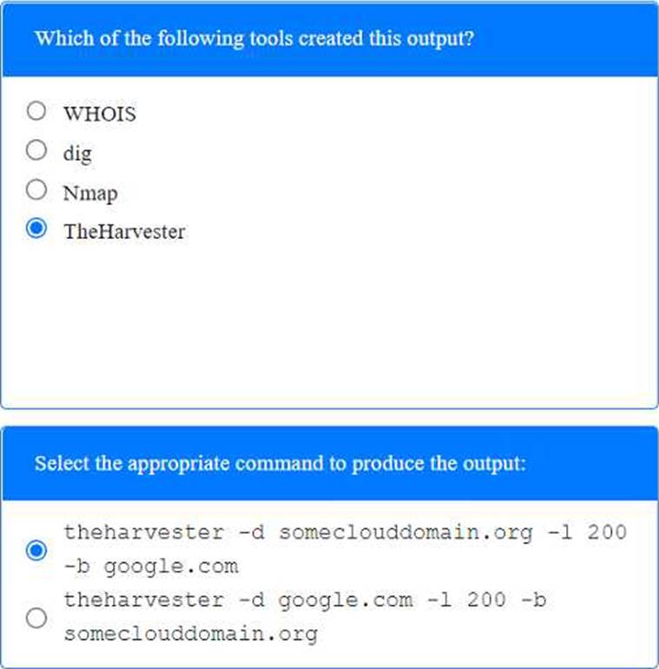Select radio for command starting '-d google.com'
Image resolution: width=659 pixels, height=669 pixels.
click(36, 618)
